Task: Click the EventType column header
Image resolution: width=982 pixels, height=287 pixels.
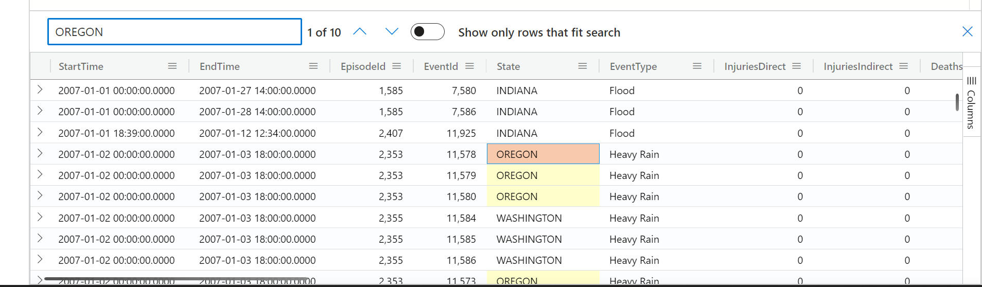Action: click(x=634, y=66)
